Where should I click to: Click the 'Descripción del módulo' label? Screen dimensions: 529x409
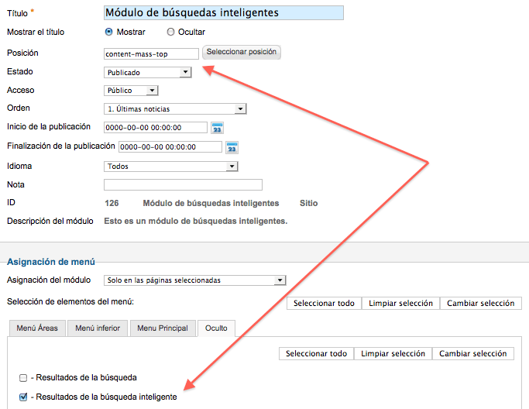(x=50, y=221)
